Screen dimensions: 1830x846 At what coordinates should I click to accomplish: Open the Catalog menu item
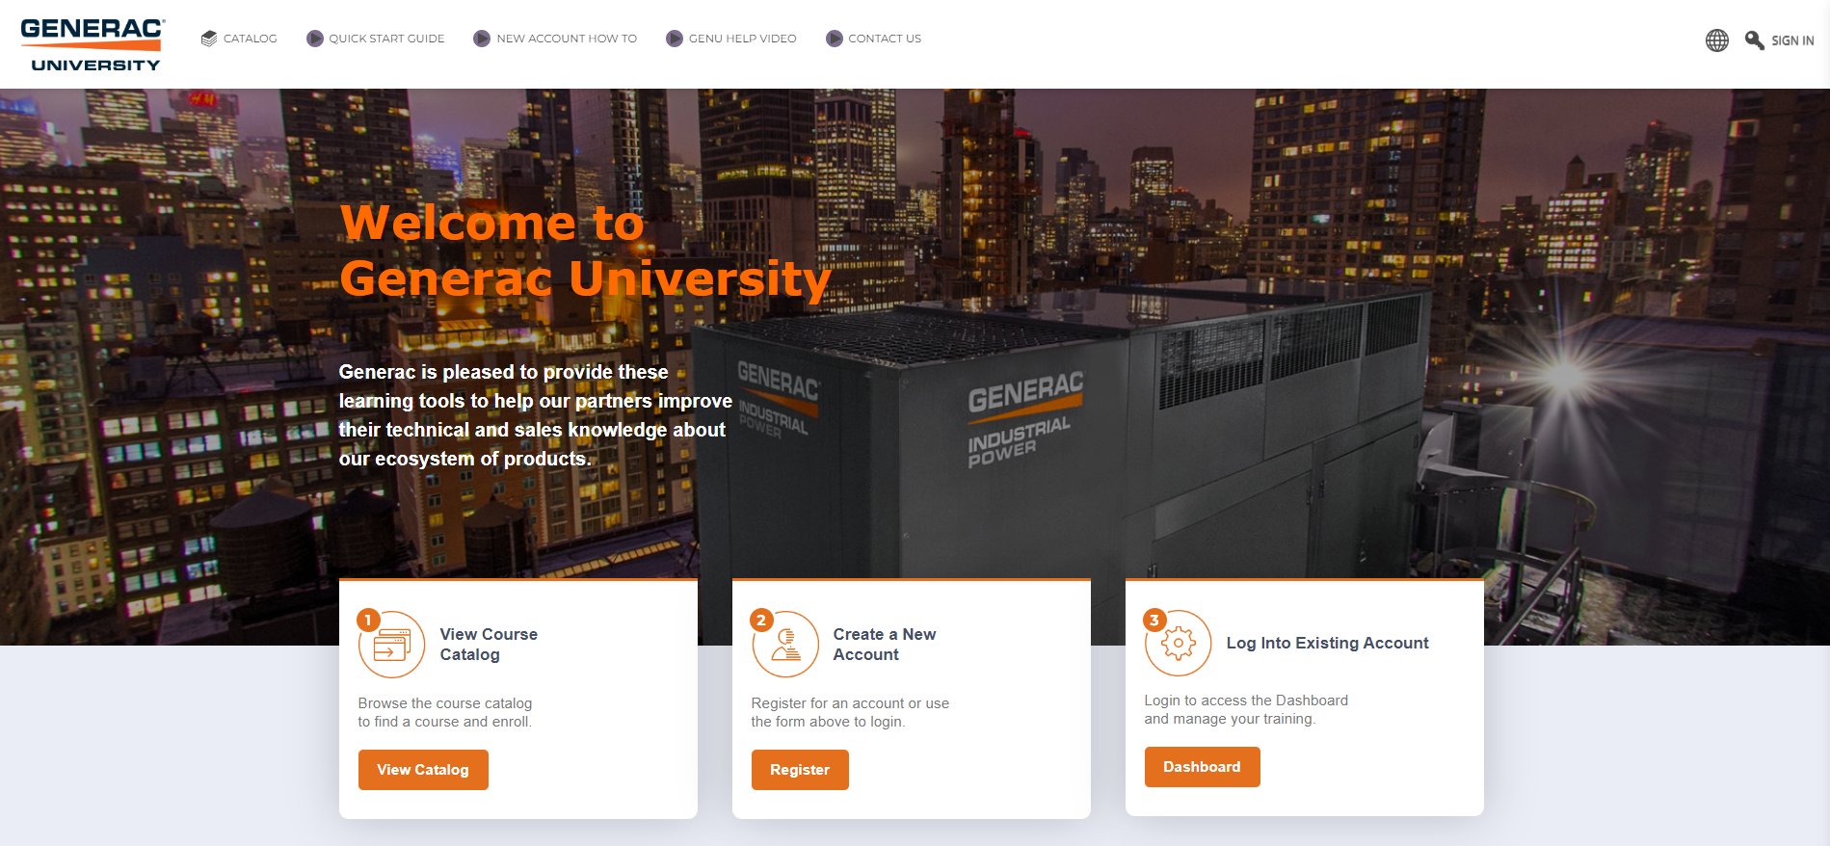click(250, 39)
